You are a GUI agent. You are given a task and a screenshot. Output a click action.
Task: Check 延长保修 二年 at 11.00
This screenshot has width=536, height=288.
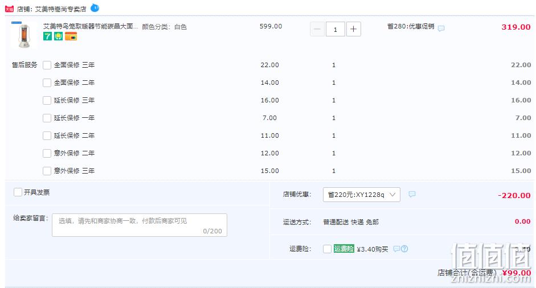[x=47, y=135]
